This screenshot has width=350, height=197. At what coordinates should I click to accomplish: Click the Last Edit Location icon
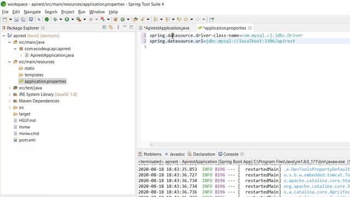179,20
